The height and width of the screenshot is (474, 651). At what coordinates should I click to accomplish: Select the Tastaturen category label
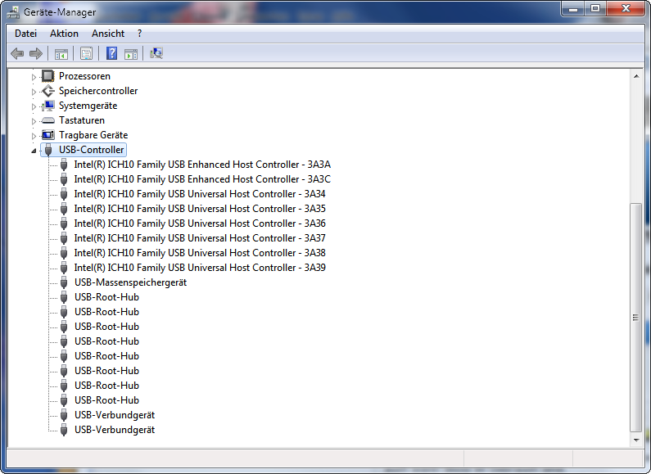click(82, 120)
